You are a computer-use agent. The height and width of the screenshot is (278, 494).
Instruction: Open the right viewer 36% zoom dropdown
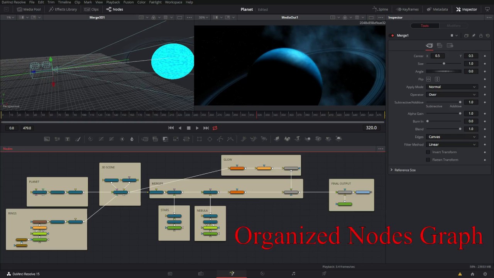[203, 17]
